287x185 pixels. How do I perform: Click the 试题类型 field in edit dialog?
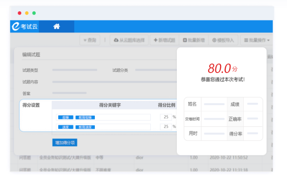(x=74, y=70)
